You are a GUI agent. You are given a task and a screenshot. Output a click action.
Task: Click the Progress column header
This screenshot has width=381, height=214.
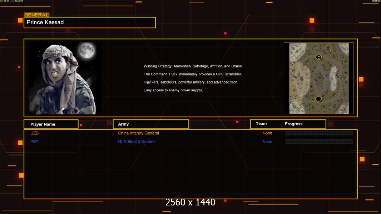(x=293, y=124)
